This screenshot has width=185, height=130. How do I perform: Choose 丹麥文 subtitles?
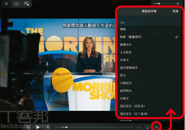click(x=149, y=60)
